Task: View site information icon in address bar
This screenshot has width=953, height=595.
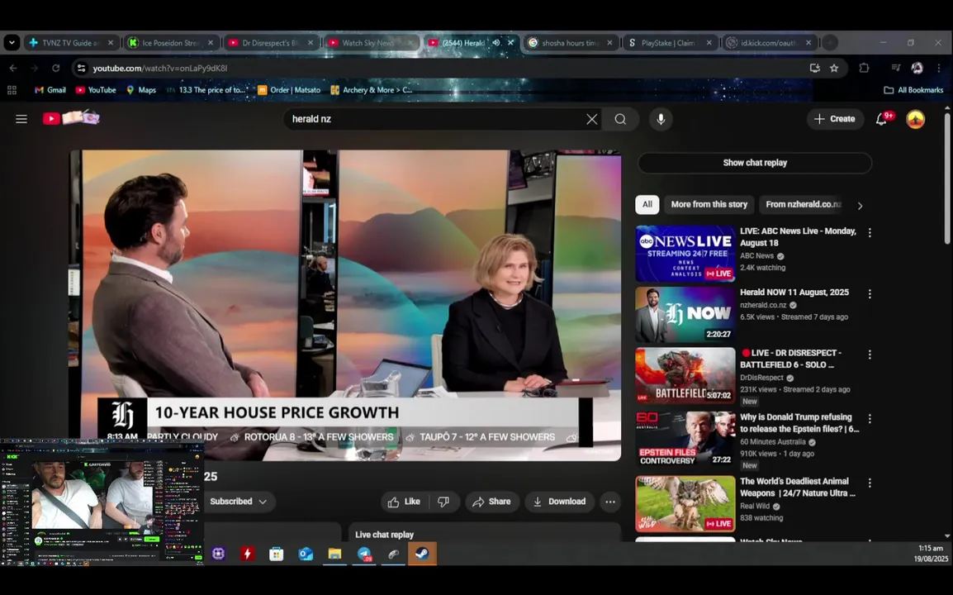Action: point(82,68)
